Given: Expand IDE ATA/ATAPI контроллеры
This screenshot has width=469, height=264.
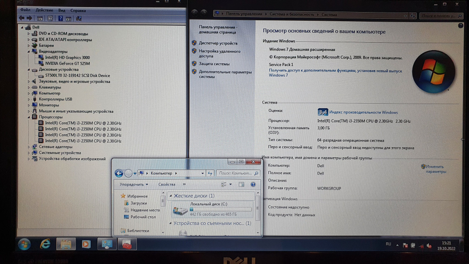Looking at the screenshot, I should point(29,40).
